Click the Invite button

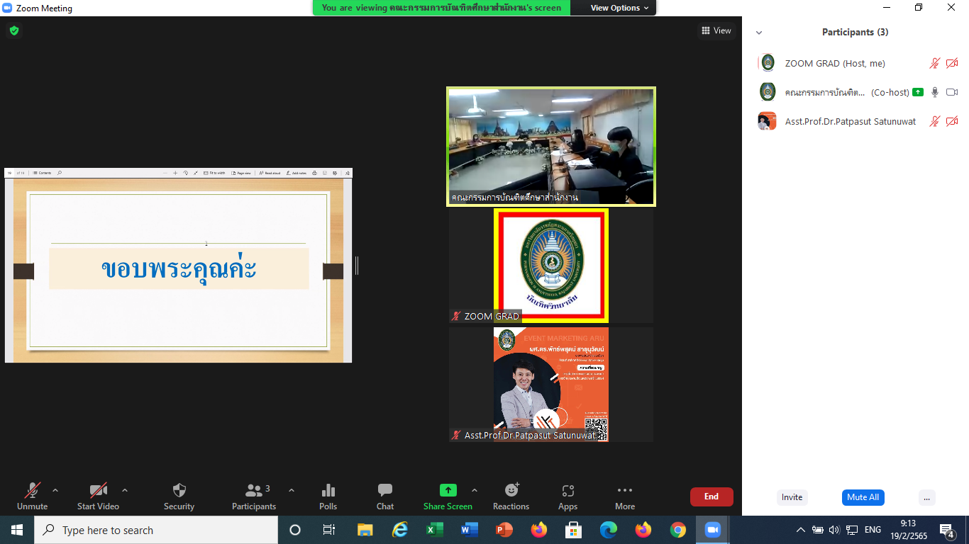pos(792,497)
